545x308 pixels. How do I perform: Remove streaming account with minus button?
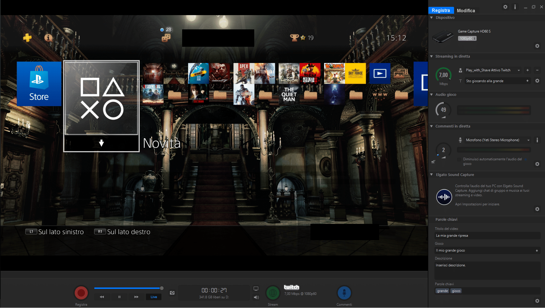point(537,70)
